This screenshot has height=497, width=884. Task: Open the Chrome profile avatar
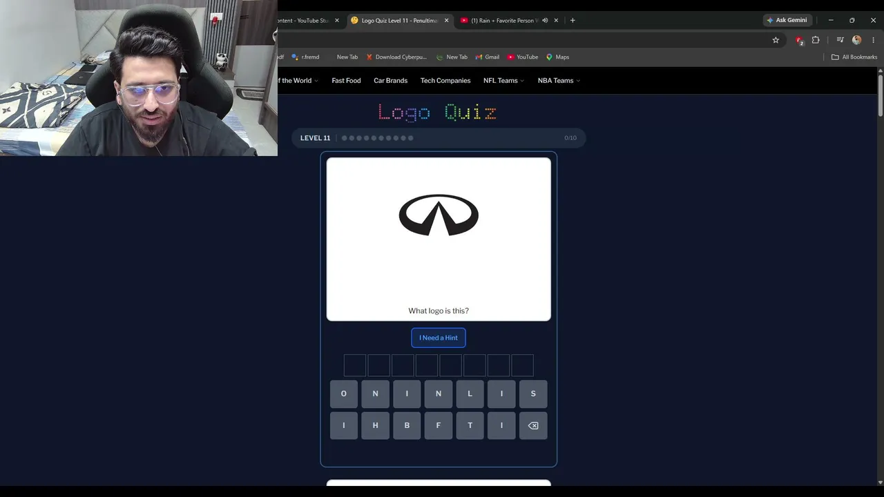[857, 40]
